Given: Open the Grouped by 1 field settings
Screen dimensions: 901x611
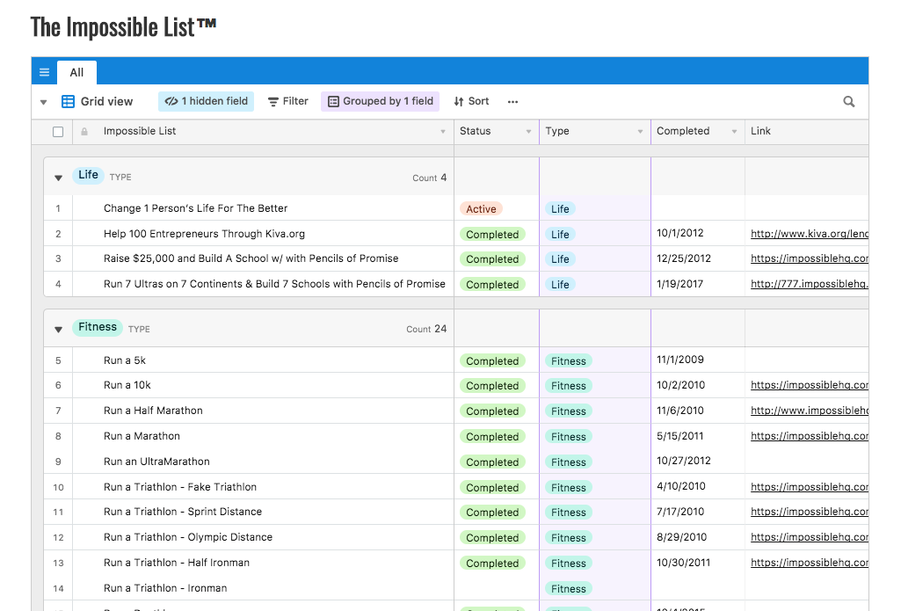Looking at the screenshot, I should [380, 101].
